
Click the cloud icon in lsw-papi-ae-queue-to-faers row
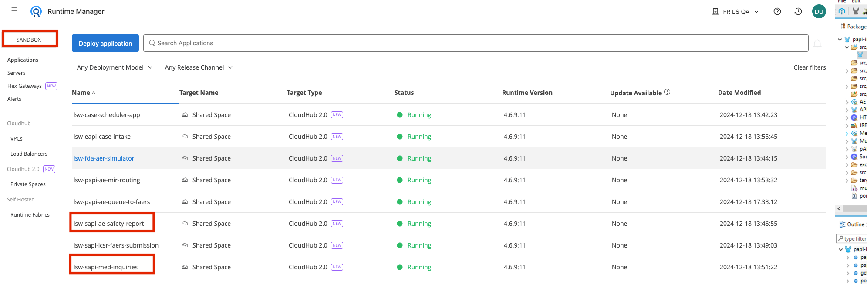(x=185, y=202)
